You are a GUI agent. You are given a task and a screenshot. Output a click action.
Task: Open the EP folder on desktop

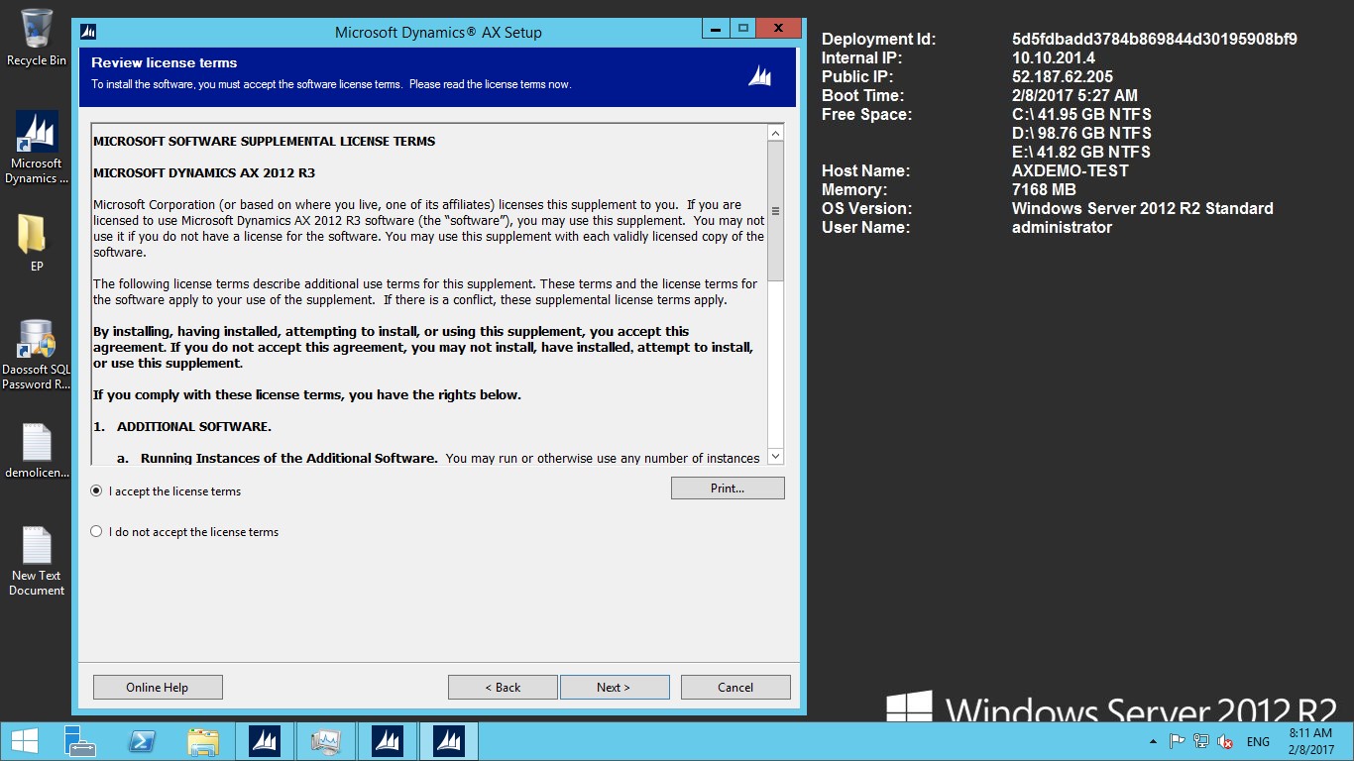[x=37, y=242]
